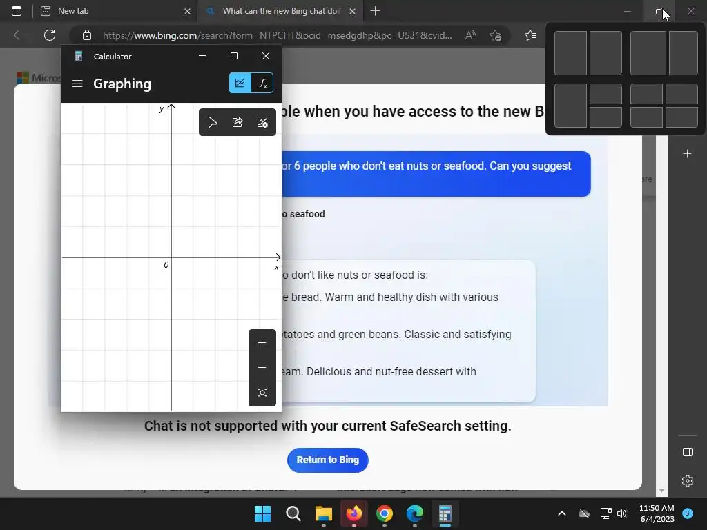Launch File Explorer from taskbar
Viewport: 707px width, 530px height.
(323, 513)
